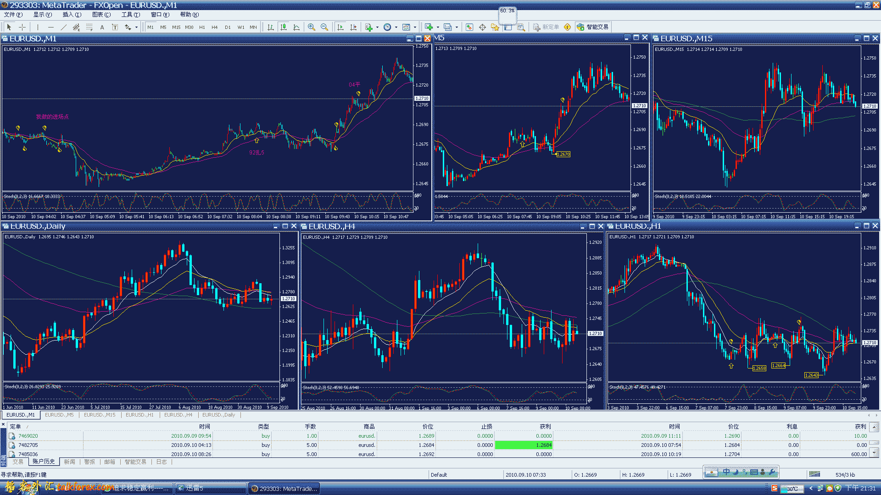Zoom in on the chart
Viewport: 881px width, 495px height.
pos(312,27)
